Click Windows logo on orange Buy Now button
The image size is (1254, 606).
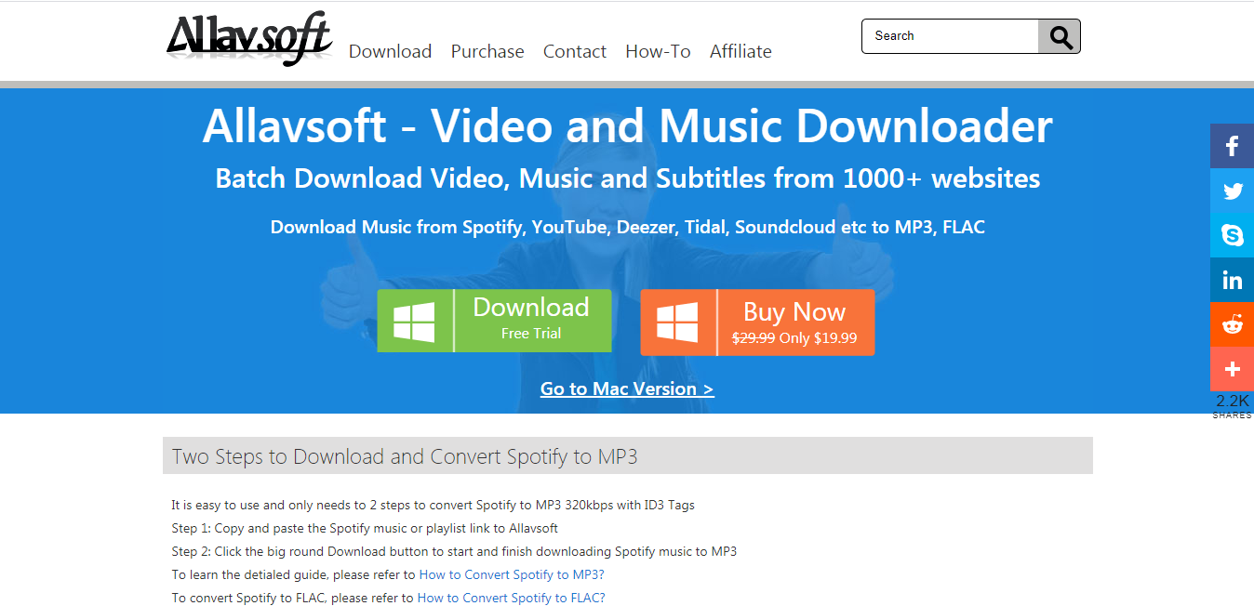677,323
